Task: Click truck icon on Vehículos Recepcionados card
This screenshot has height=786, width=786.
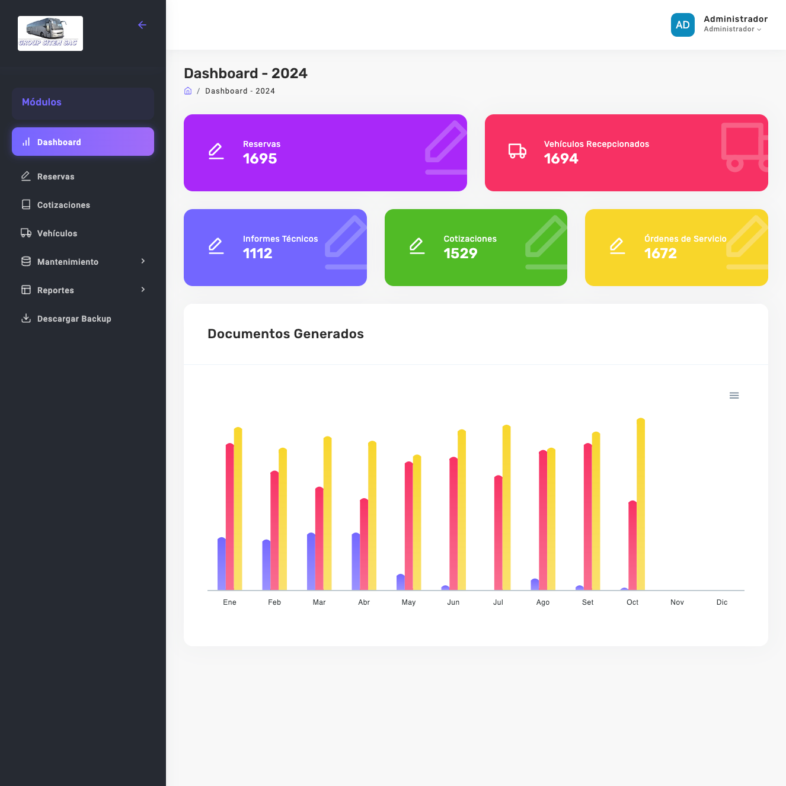Action: pos(517,152)
